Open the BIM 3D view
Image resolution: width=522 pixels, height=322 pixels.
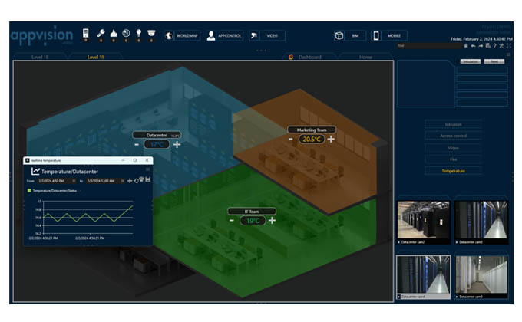pyautogui.click(x=349, y=36)
